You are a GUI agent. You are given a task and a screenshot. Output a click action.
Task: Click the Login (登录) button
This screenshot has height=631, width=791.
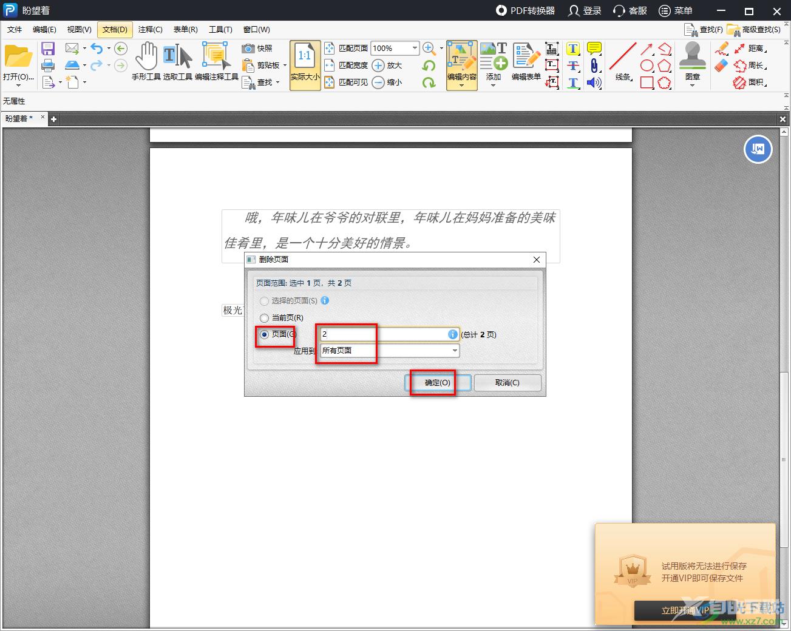[585, 10]
